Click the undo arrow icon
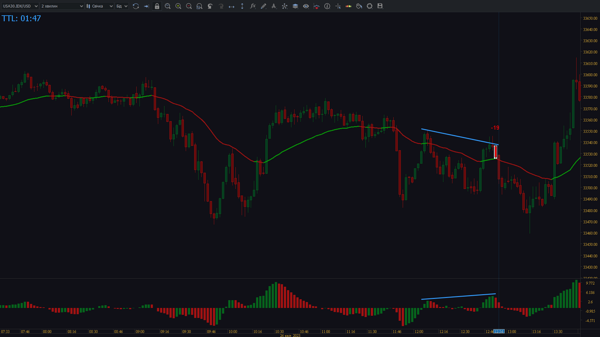The height and width of the screenshot is (337, 600). coord(210,6)
